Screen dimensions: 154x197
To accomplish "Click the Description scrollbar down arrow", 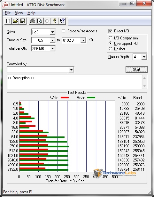I will (144, 86).
